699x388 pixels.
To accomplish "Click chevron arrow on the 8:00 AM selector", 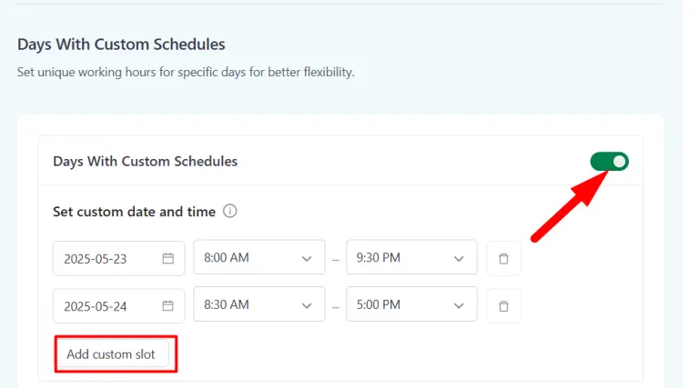I will tap(306, 258).
